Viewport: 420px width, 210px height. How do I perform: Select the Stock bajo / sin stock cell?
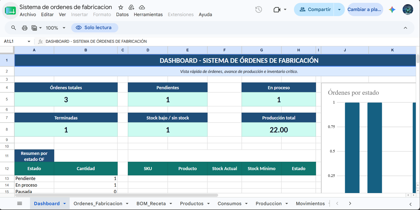168,118
